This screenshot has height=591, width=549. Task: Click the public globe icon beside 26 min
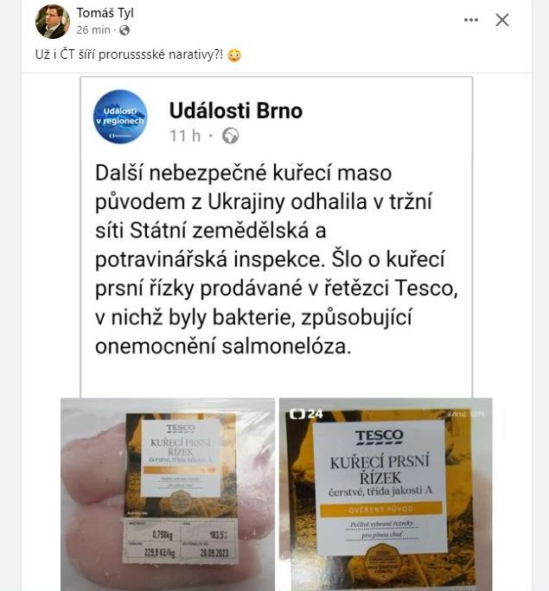pos(124,30)
